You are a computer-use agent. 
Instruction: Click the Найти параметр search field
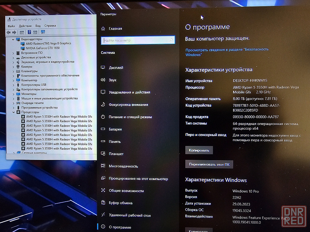pos(138,40)
